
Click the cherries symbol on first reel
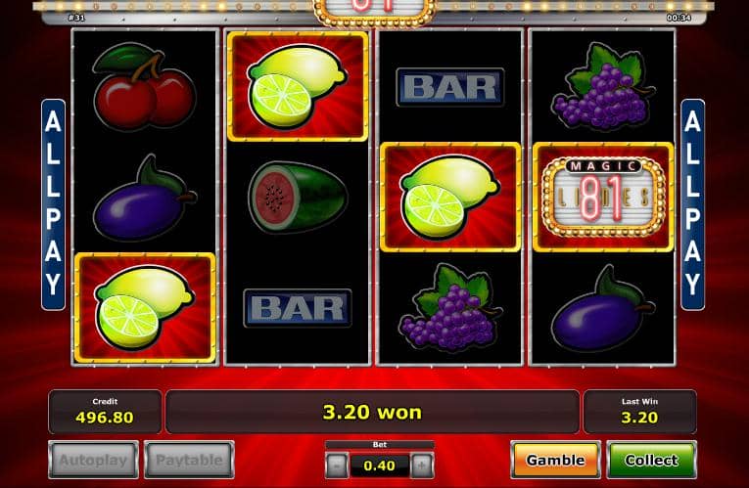(144, 86)
